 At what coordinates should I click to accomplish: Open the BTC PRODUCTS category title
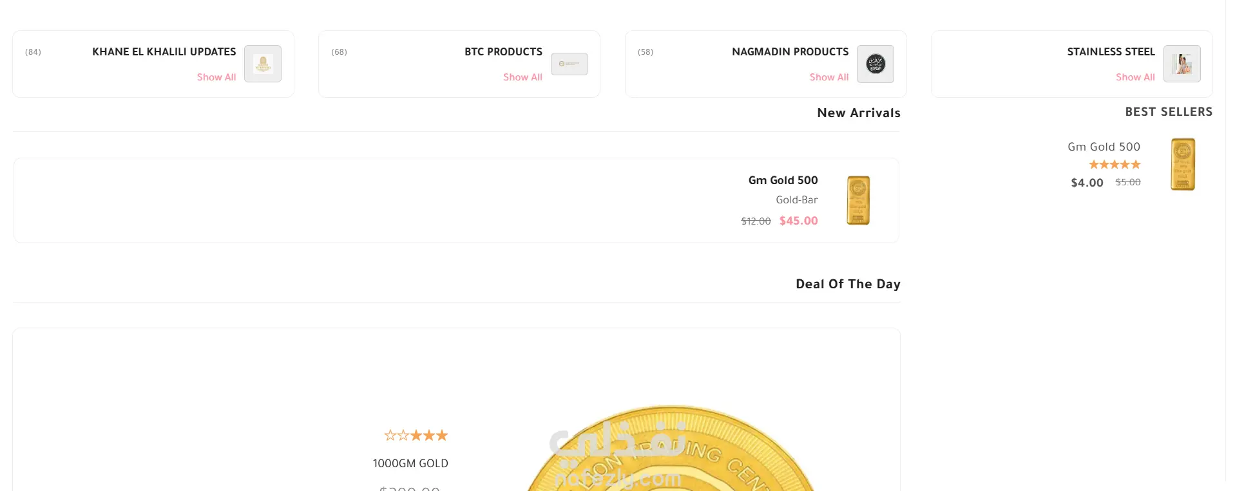503,51
